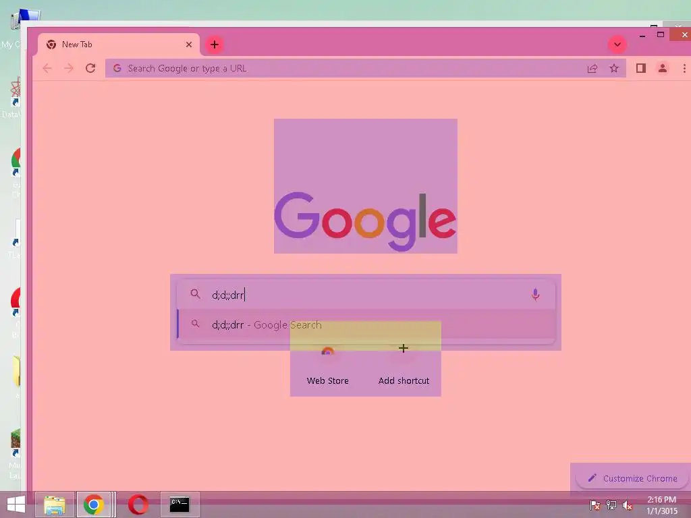Toggle the side panel button
This screenshot has width=691, height=518.
point(641,68)
